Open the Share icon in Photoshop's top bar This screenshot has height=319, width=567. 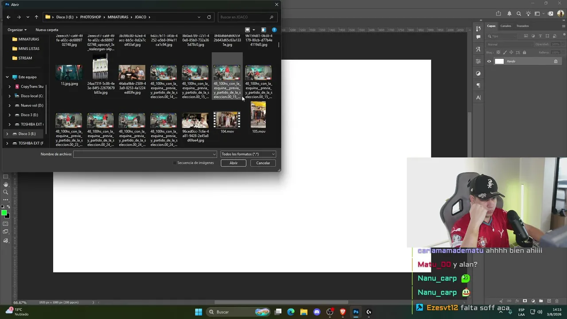click(x=498, y=14)
